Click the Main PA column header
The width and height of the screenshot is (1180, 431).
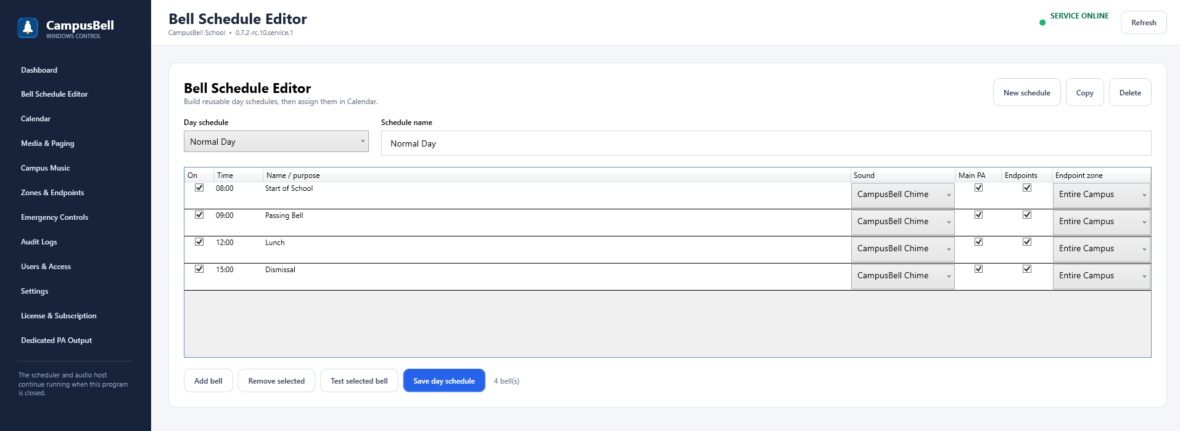click(978, 175)
